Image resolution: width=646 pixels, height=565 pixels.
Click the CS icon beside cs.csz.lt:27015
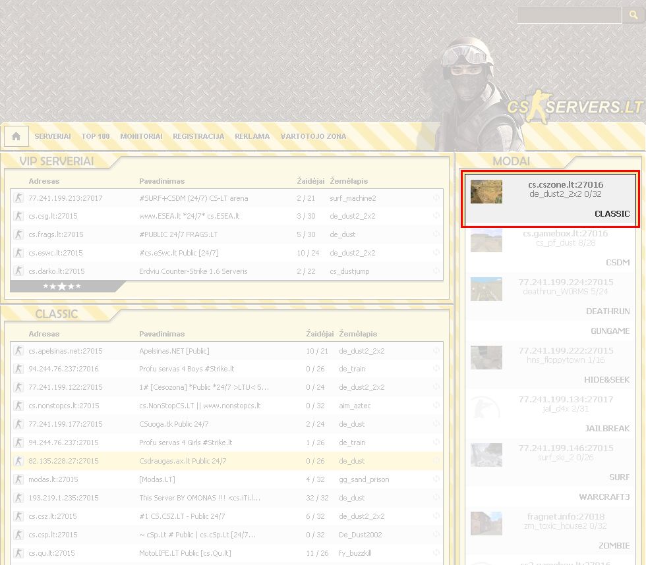(x=18, y=516)
